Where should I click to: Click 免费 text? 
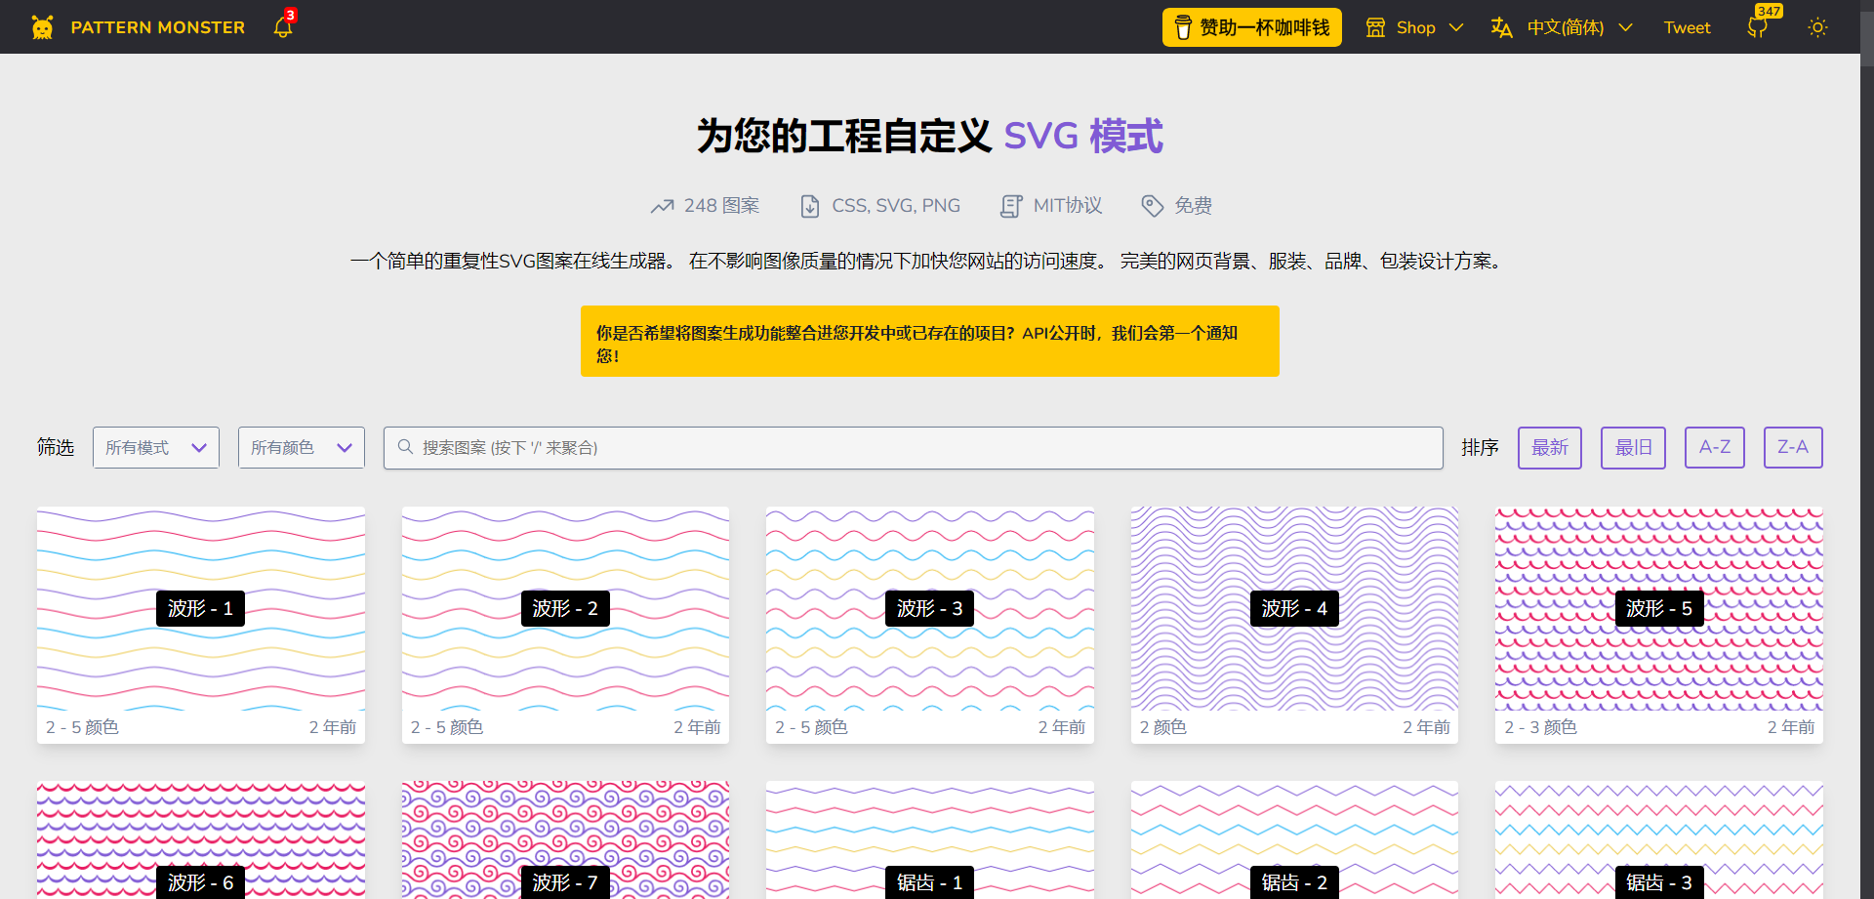1193,206
